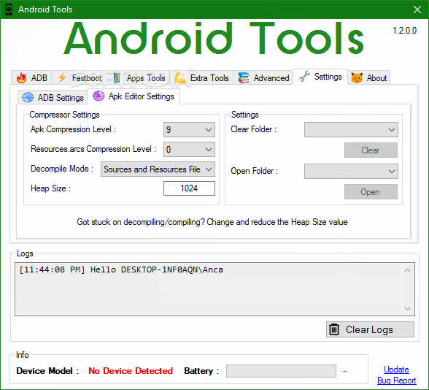Click the Battery progress bar
The height and width of the screenshot is (390, 429).
tap(281, 371)
